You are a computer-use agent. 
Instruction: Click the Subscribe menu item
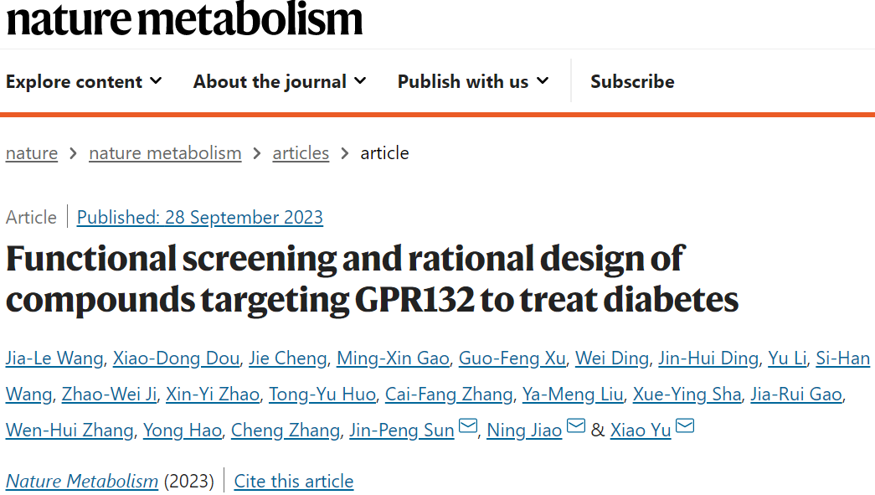click(x=632, y=81)
